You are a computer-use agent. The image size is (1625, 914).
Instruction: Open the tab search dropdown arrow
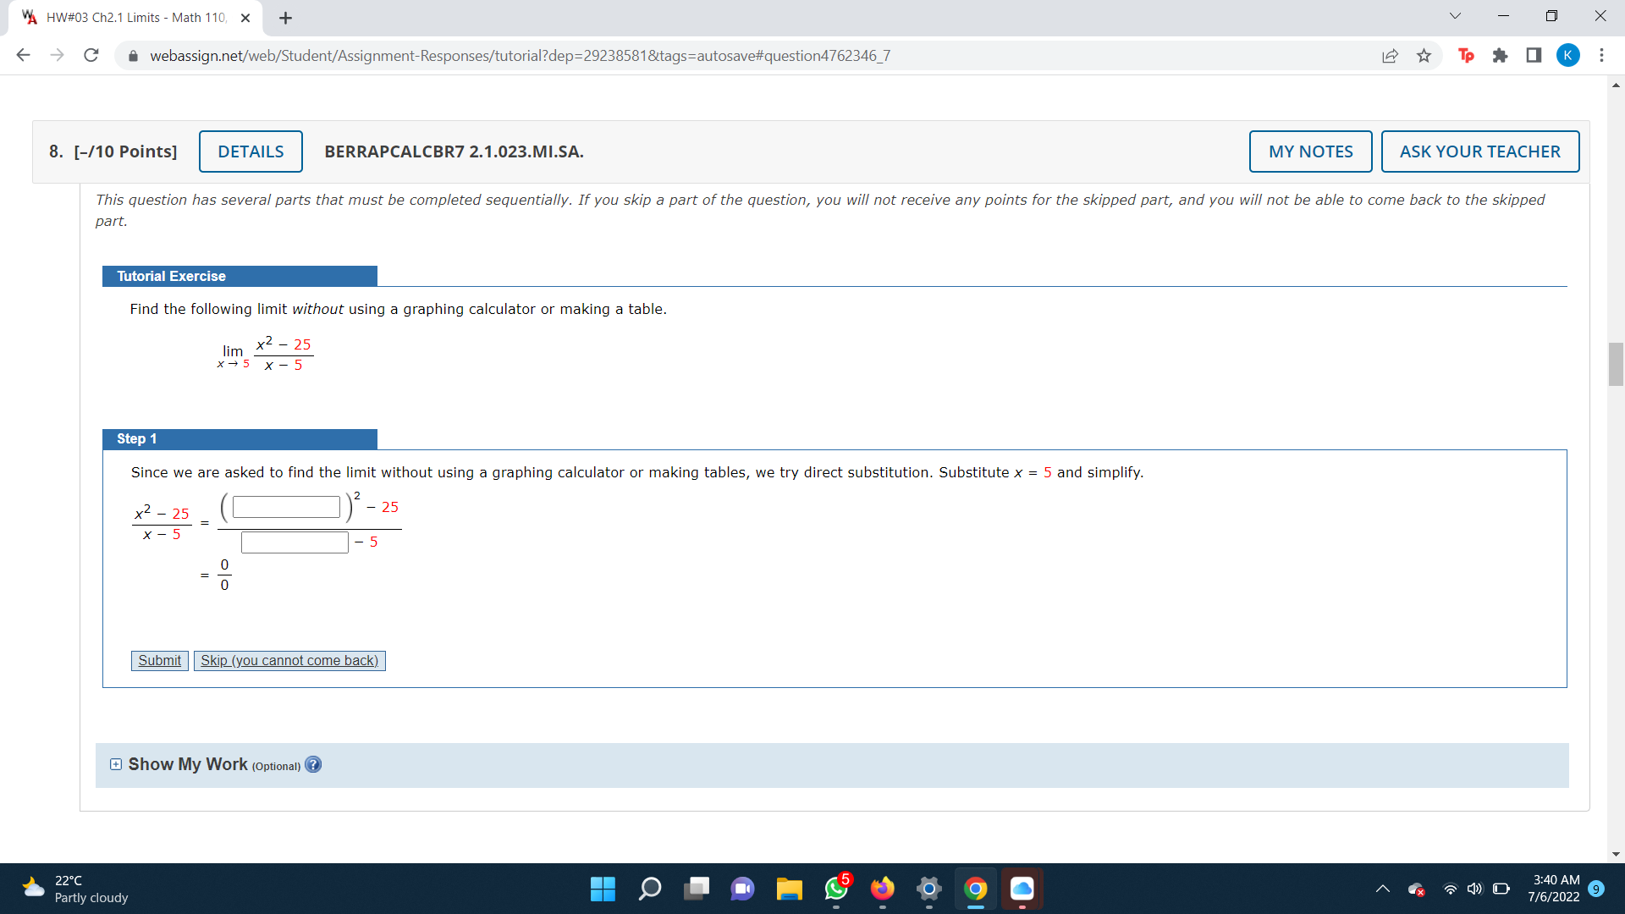tap(1455, 16)
